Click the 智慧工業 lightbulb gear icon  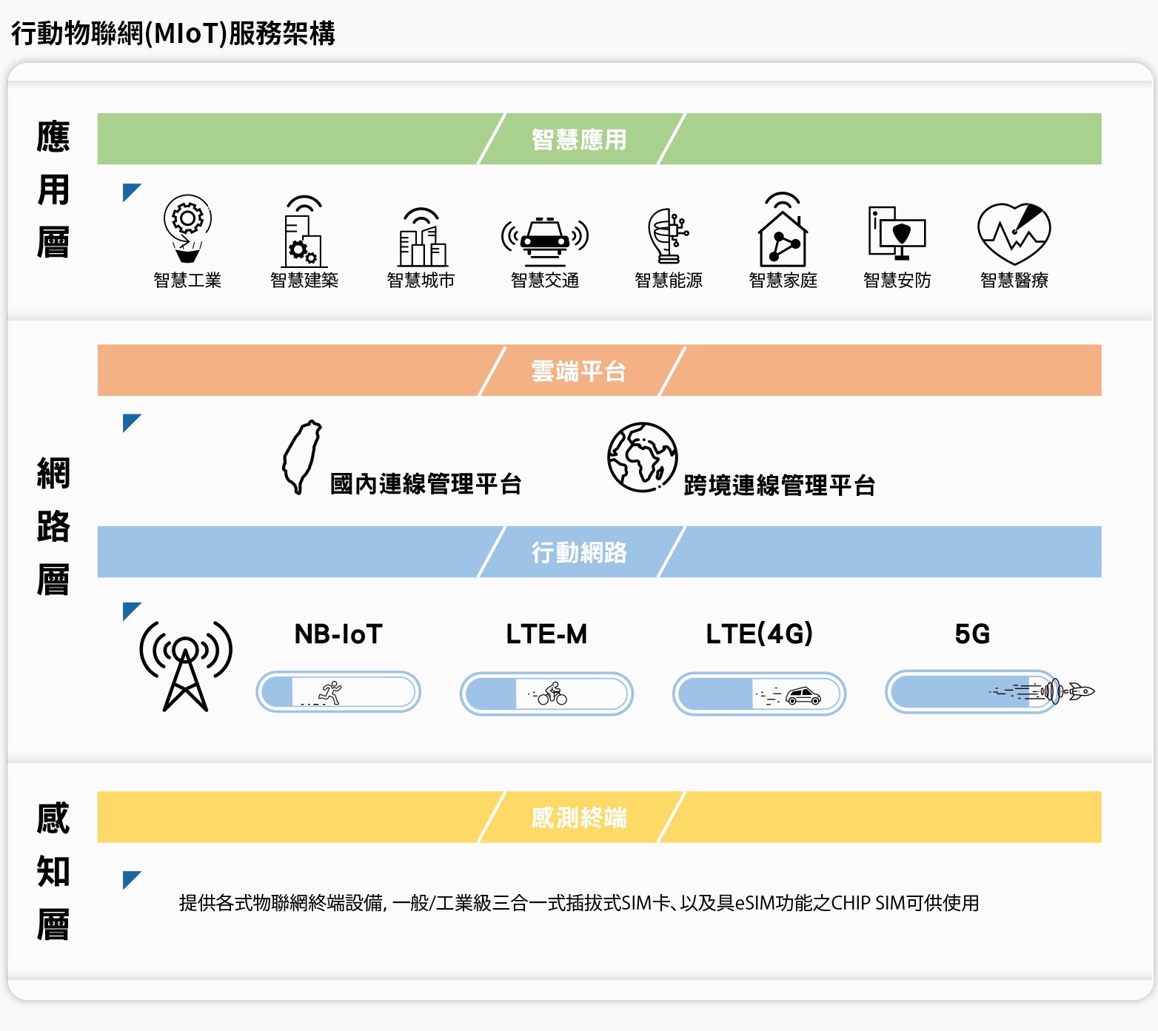tap(187, 229)
